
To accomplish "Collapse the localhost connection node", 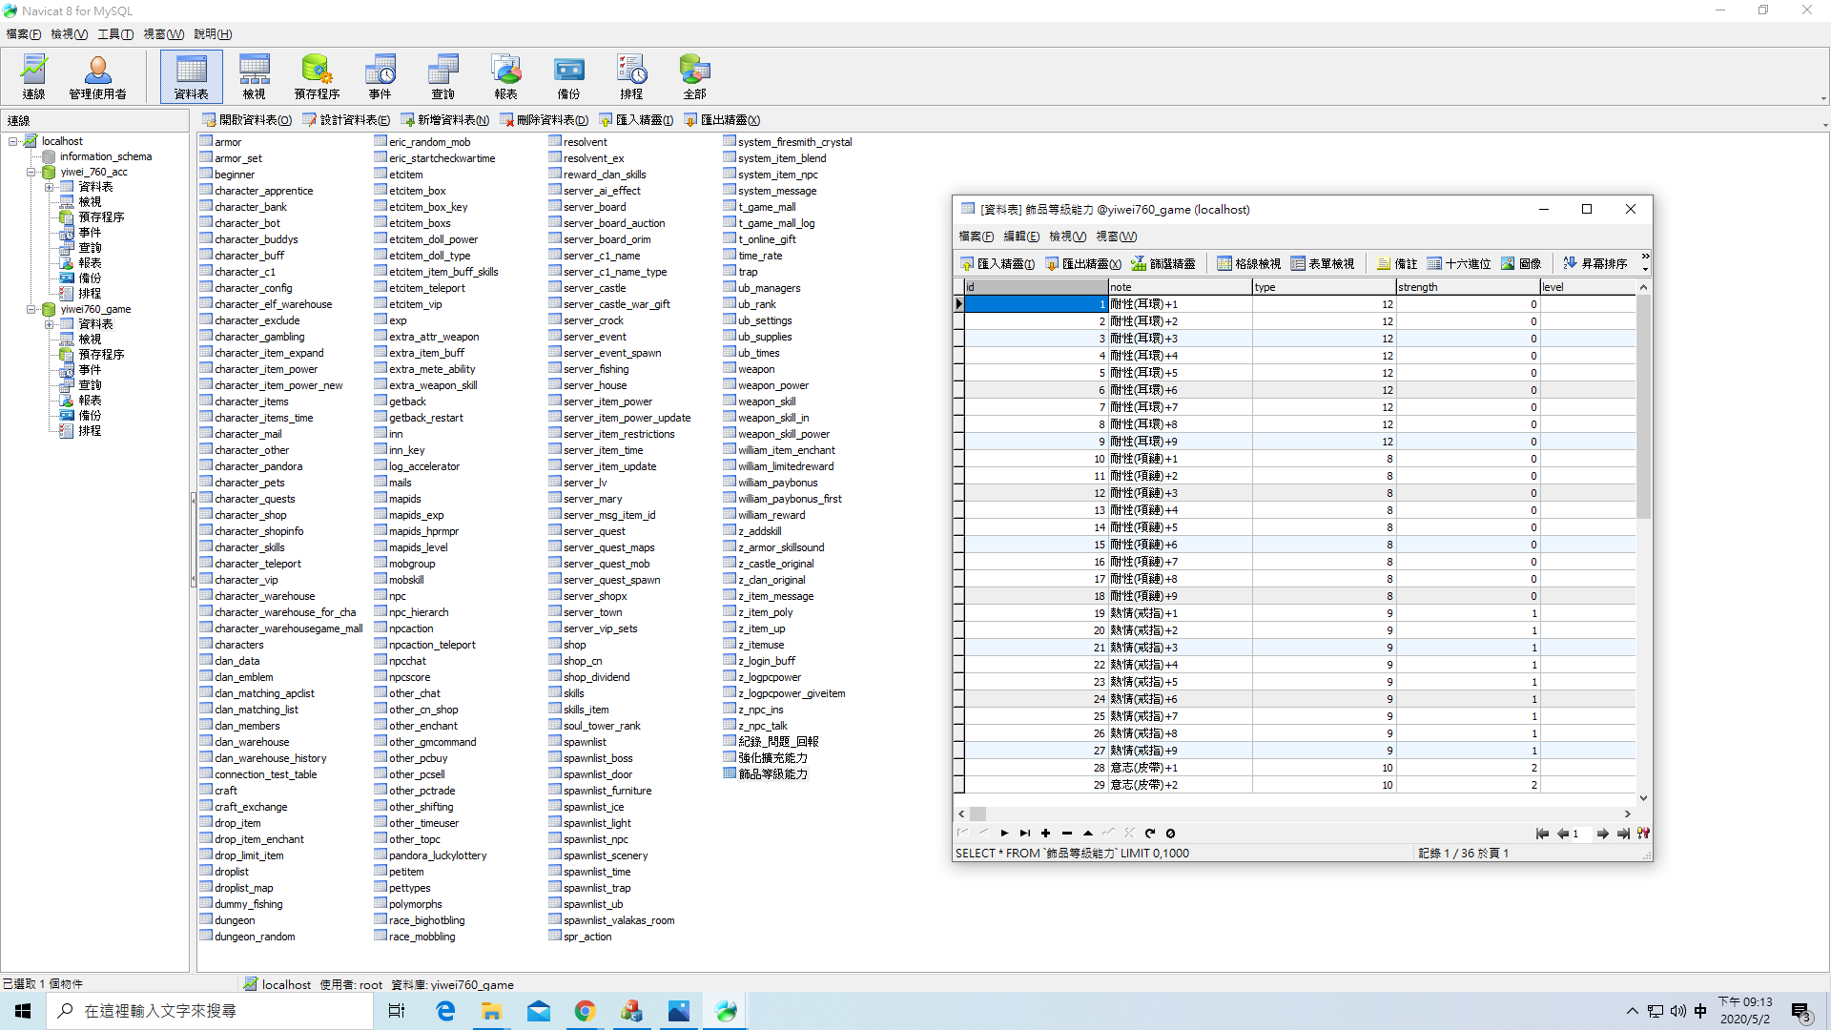I will pos(13,141).
